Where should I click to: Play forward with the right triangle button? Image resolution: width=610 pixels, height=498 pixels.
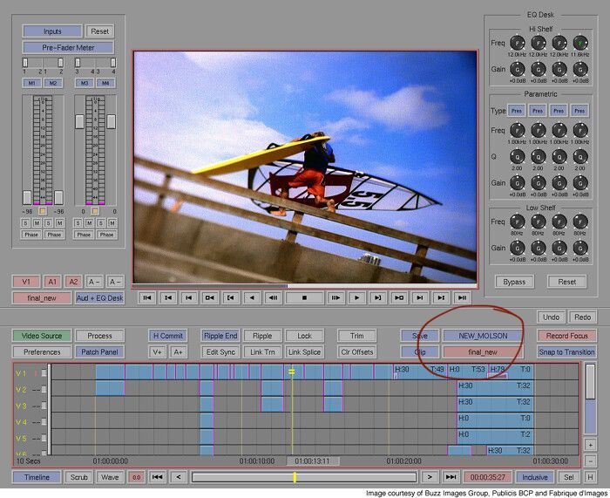[356, 298]
